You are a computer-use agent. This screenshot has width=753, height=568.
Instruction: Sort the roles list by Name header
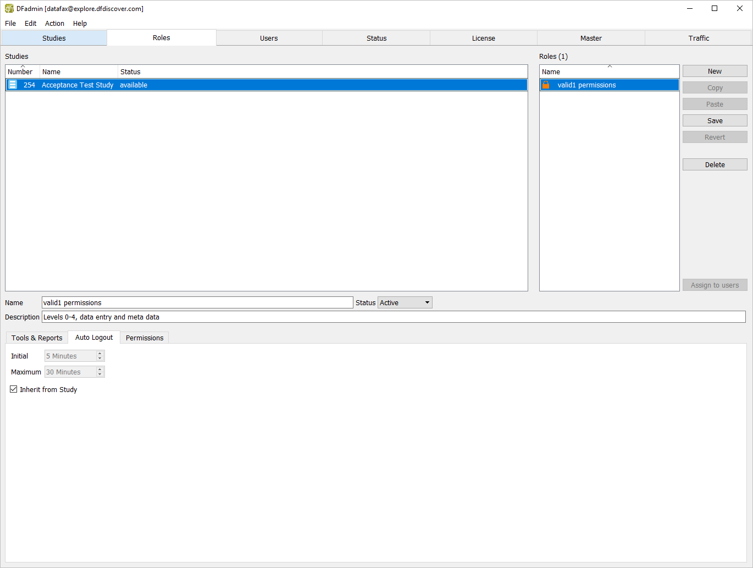(x=608, y=71)
